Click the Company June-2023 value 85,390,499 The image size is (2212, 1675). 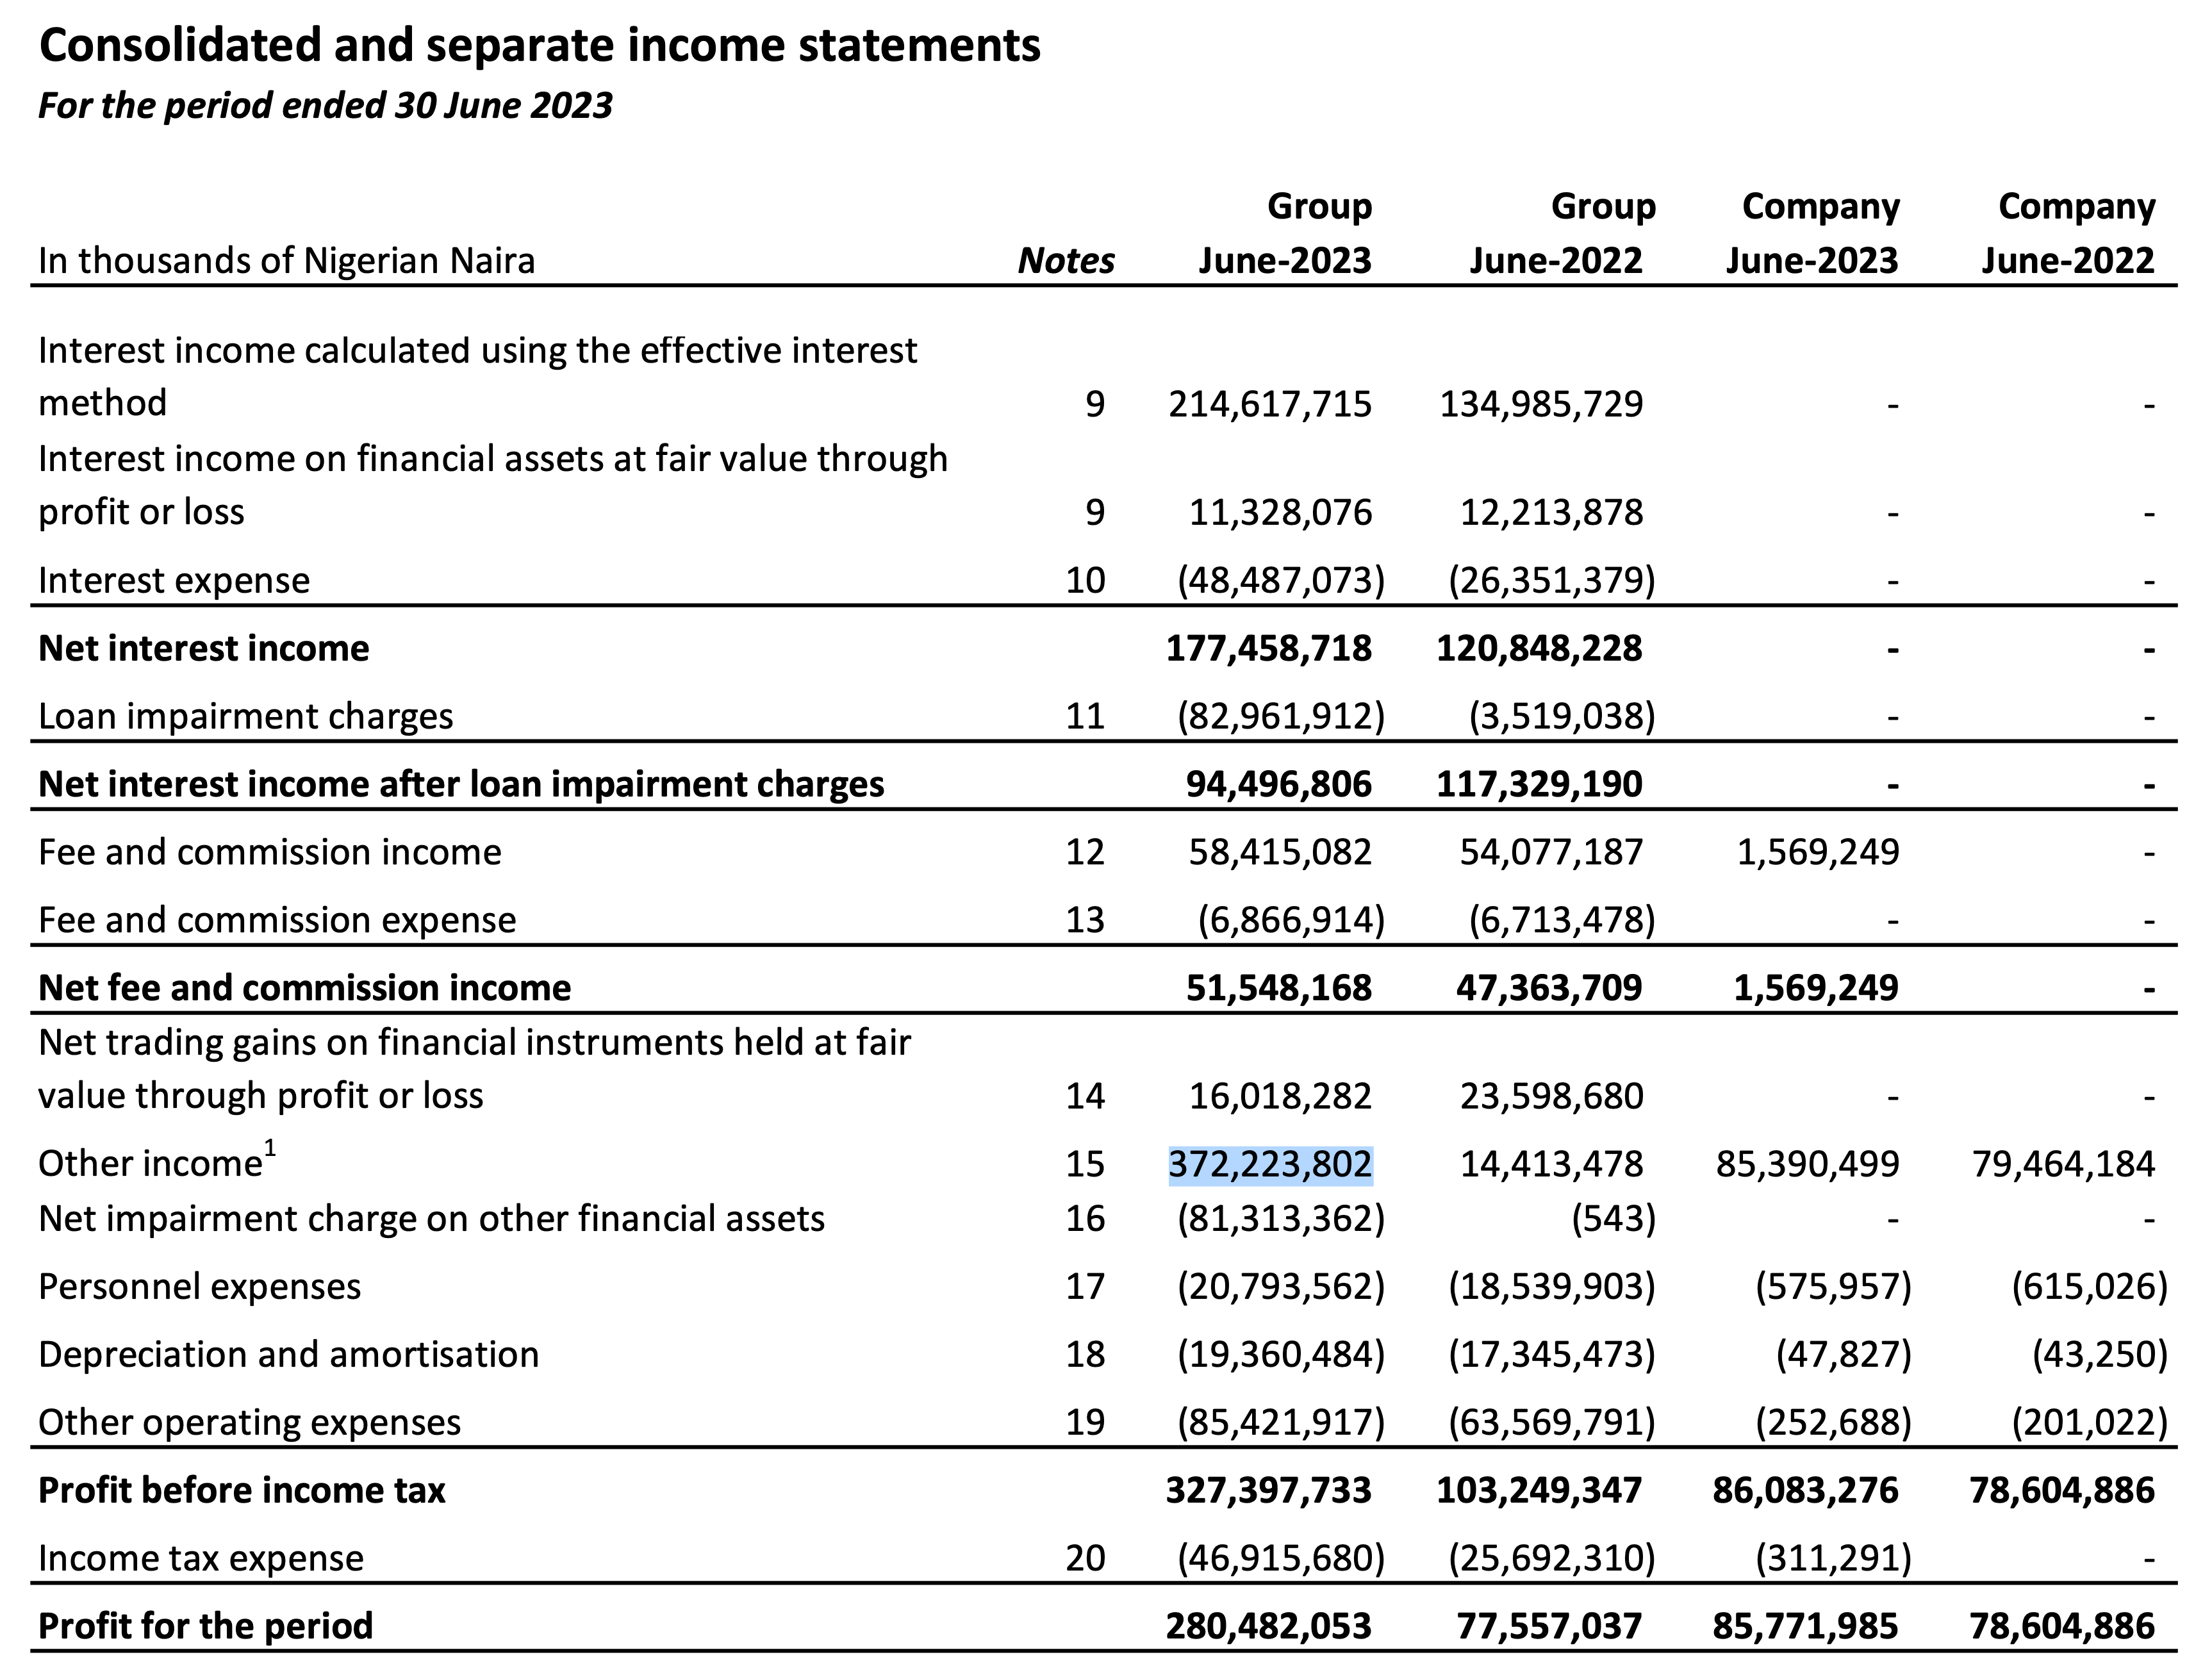1807,1164
